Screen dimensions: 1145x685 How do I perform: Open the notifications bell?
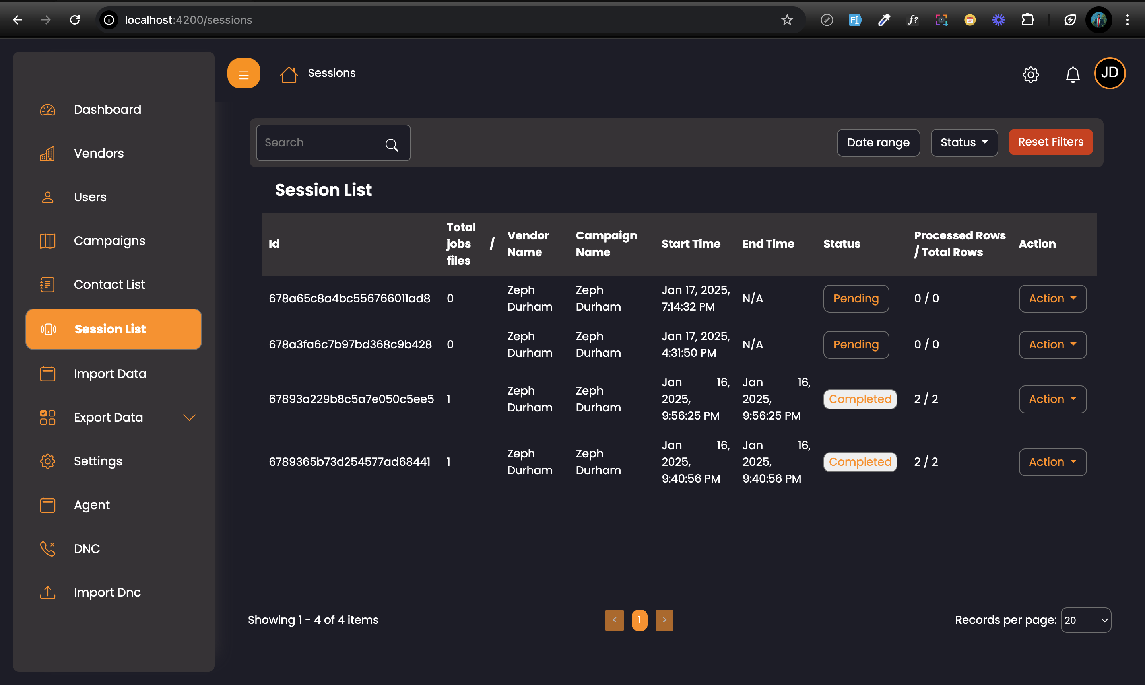click(x=1073, y=74)
